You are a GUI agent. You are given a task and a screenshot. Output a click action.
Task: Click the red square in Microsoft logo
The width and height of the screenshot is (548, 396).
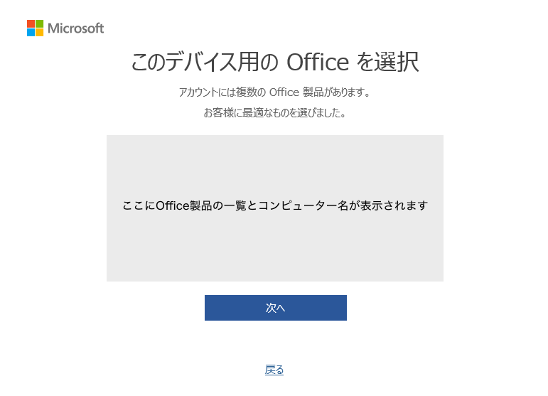pos(31,23)
